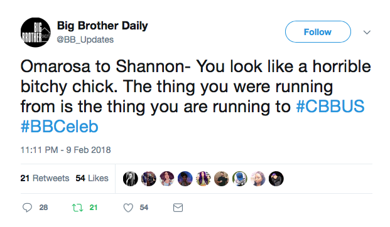The width and height of the screenshot is (390, 227).
Task: Click the reply speech bubble icon
Action: point(27,208)
